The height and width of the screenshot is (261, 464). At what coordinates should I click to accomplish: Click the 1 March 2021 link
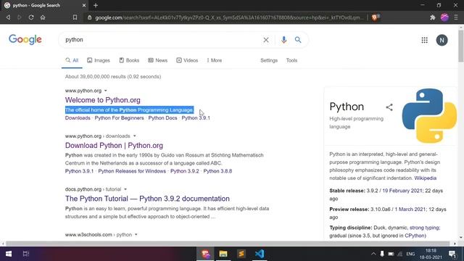coord(410,210)
